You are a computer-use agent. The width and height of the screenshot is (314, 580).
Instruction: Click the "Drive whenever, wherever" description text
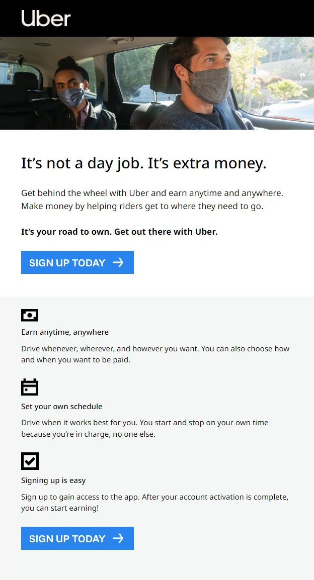tap(155, 354)
